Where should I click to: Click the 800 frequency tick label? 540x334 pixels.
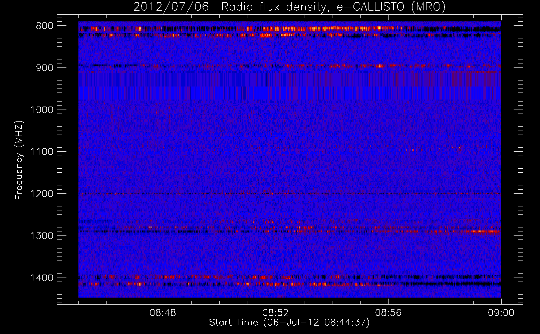click(44, 26)
